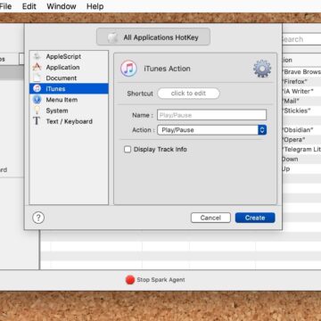Select the Menu Item row label
This screenshot has height=321, width=321.
click(x=62, y=100)
